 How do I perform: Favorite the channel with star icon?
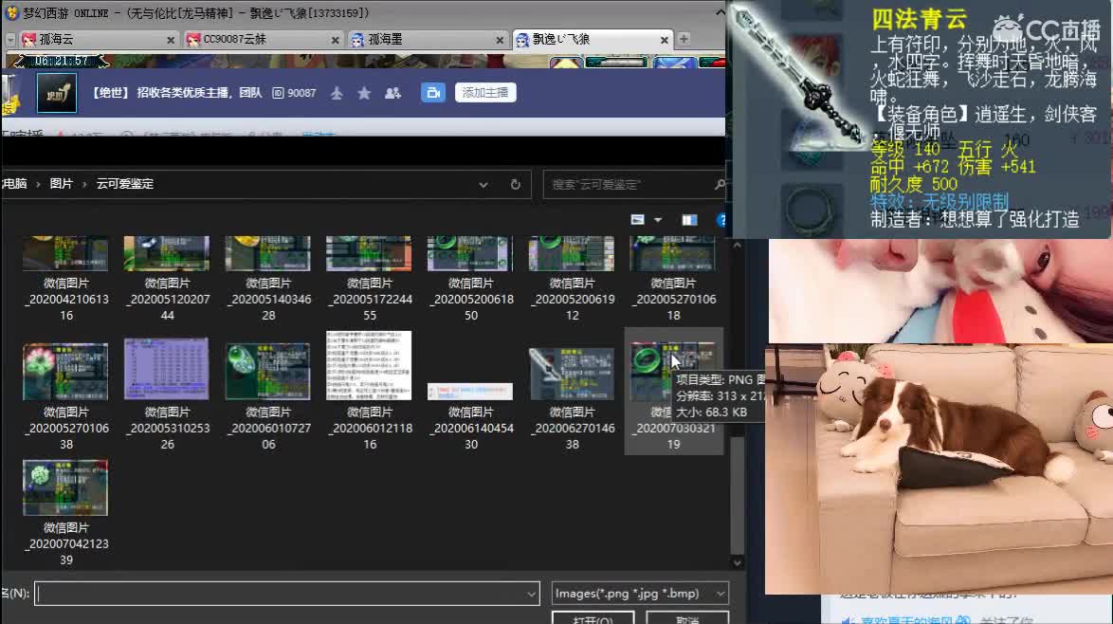364,93
